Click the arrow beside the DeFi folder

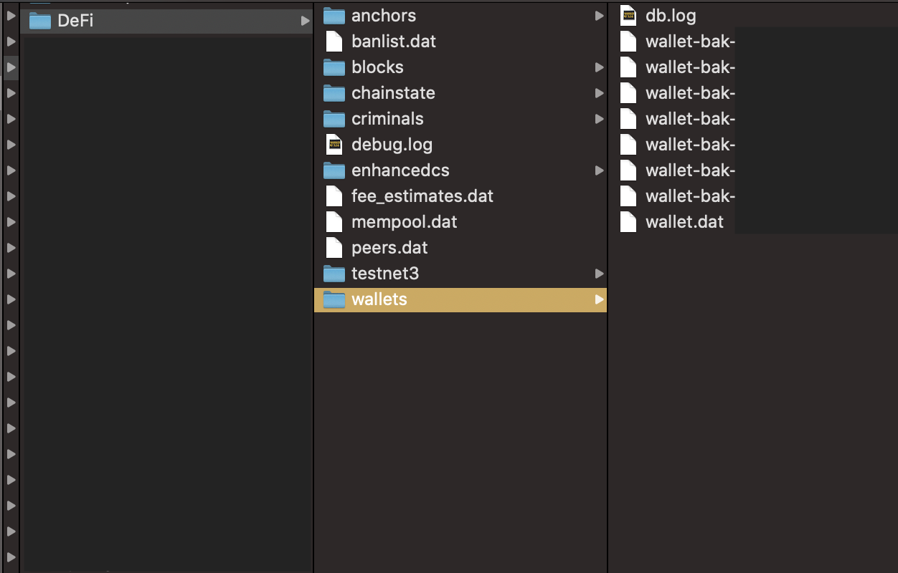(304, 21)
